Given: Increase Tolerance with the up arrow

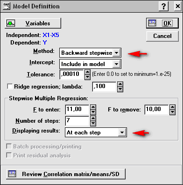Looking at the screenshot, I should (x=88, y=72).
